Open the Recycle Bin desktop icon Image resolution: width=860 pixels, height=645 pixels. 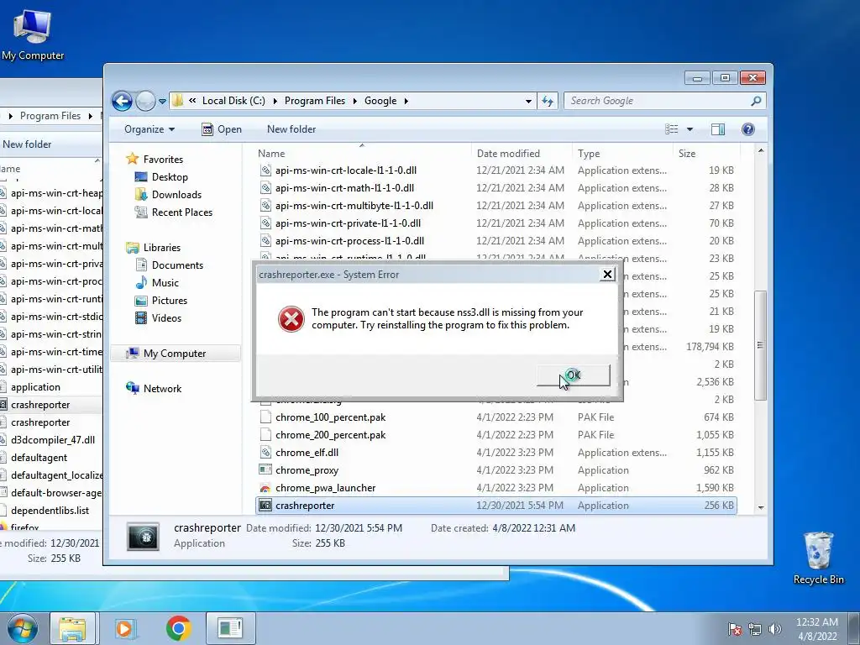[818, 558]
